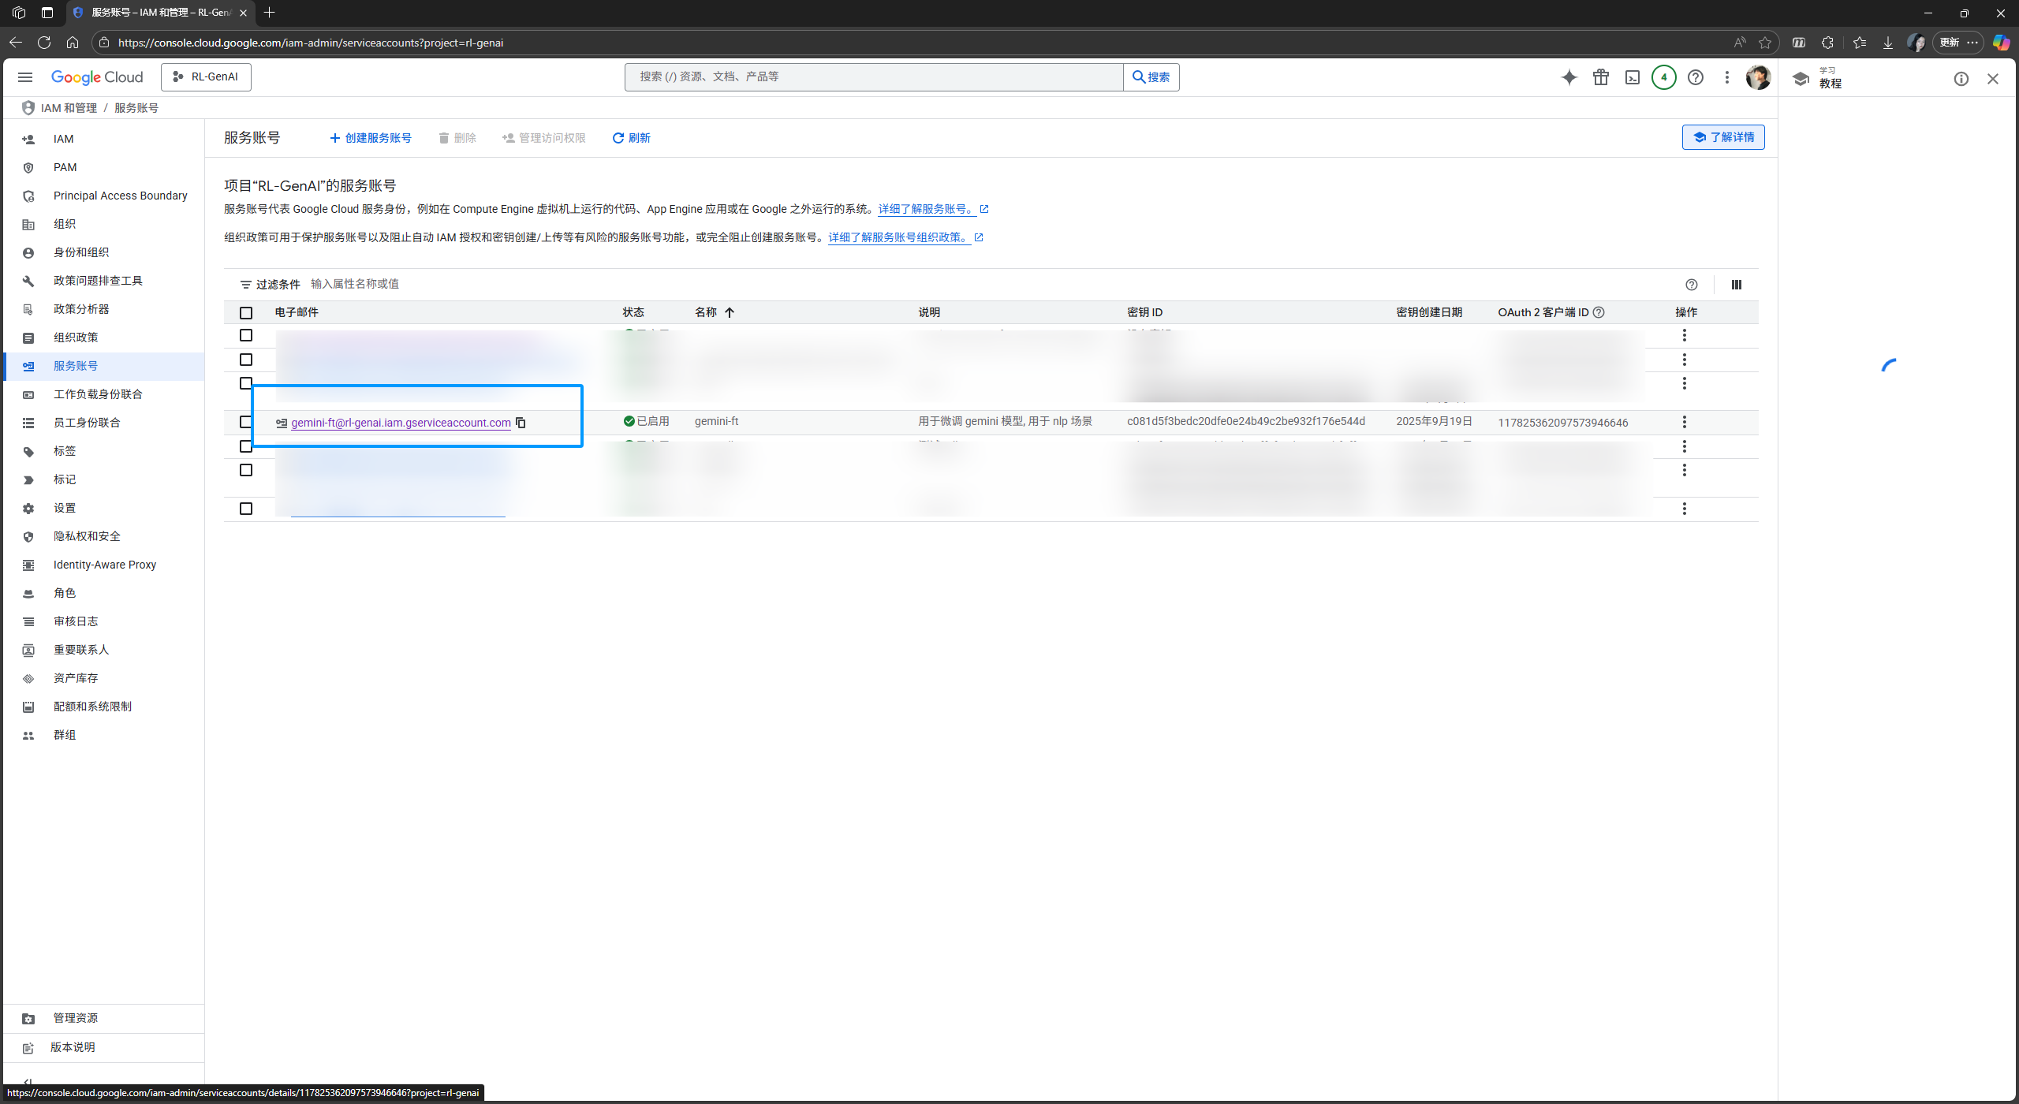This screenshot has height=1104, width=2019.
Task: Tick the third row checkbox
Action: 246,383
